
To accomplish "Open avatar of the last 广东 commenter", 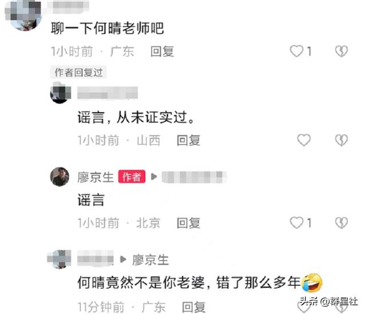I will 59,259.
